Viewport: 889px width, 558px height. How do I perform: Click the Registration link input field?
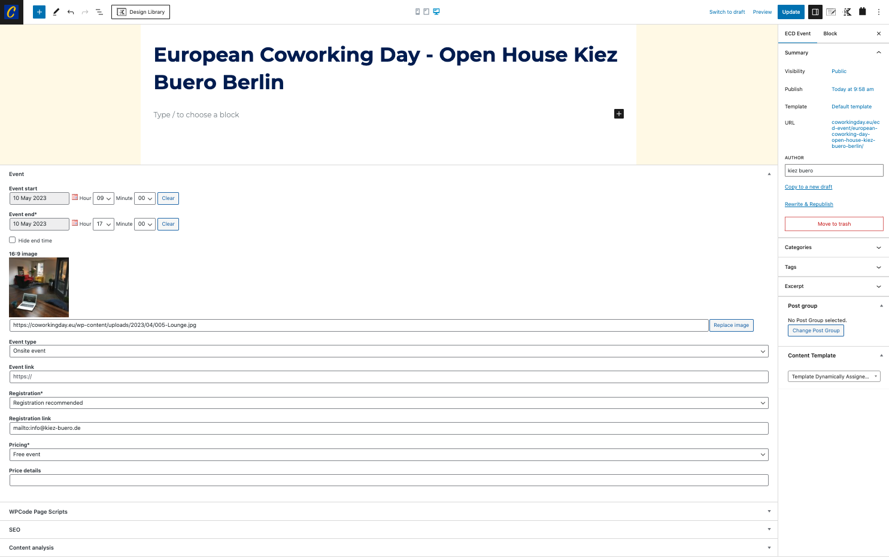[x=389, y=428]
